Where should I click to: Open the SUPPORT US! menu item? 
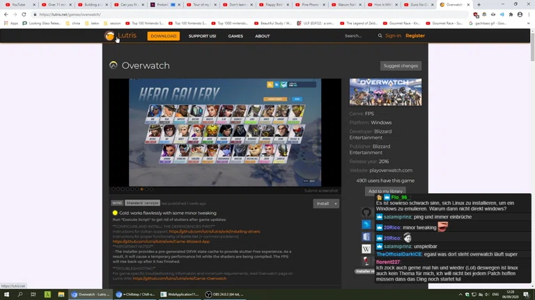202,36
